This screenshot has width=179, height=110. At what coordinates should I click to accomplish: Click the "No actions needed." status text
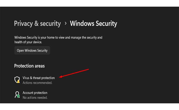click(x=35, y=98)
